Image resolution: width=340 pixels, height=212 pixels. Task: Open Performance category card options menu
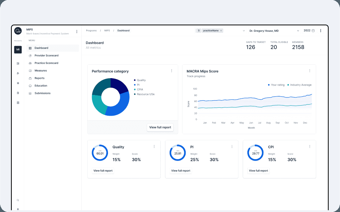click(171, 71)
